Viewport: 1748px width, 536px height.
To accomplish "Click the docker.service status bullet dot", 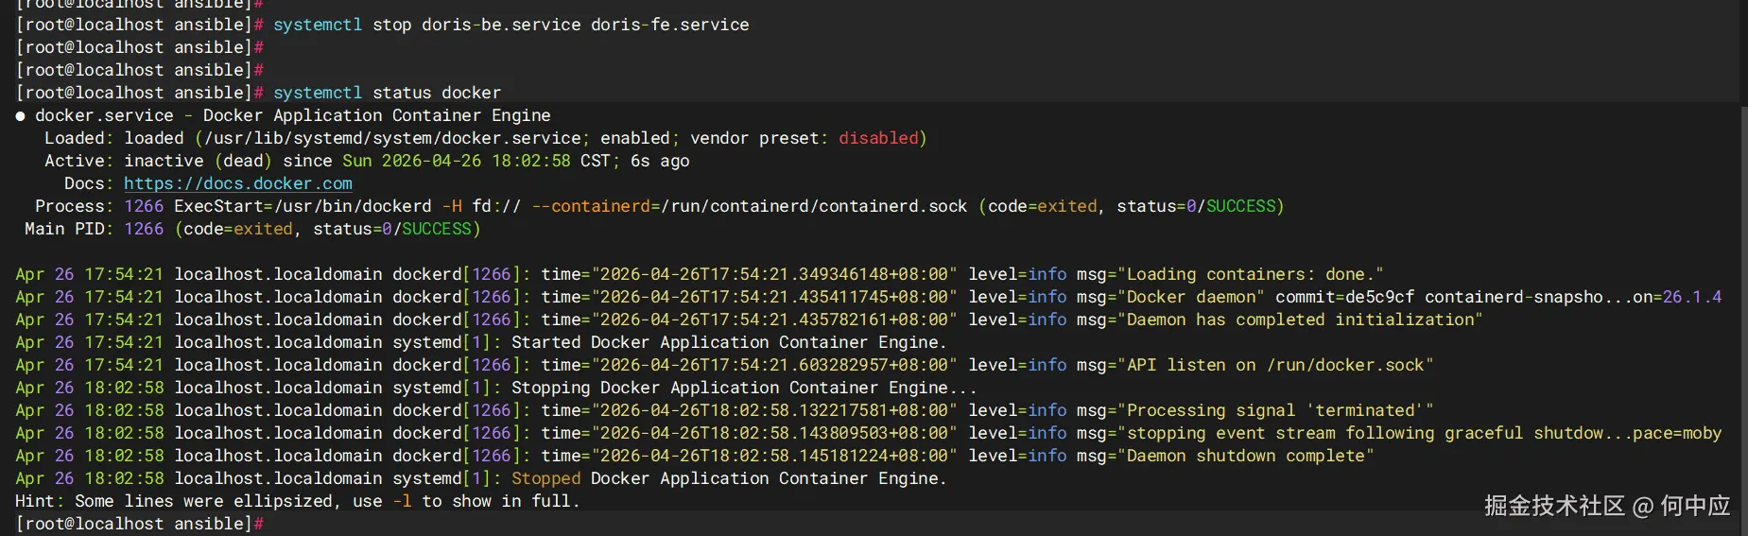I will 21,116.
